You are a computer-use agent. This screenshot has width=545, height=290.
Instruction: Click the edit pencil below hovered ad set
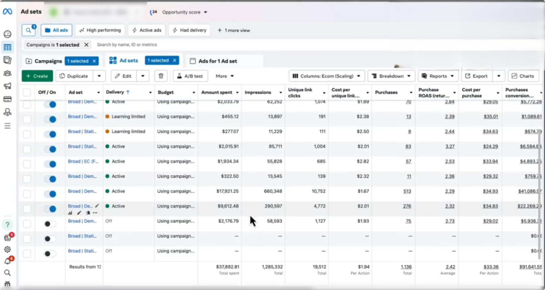[79, 213]
